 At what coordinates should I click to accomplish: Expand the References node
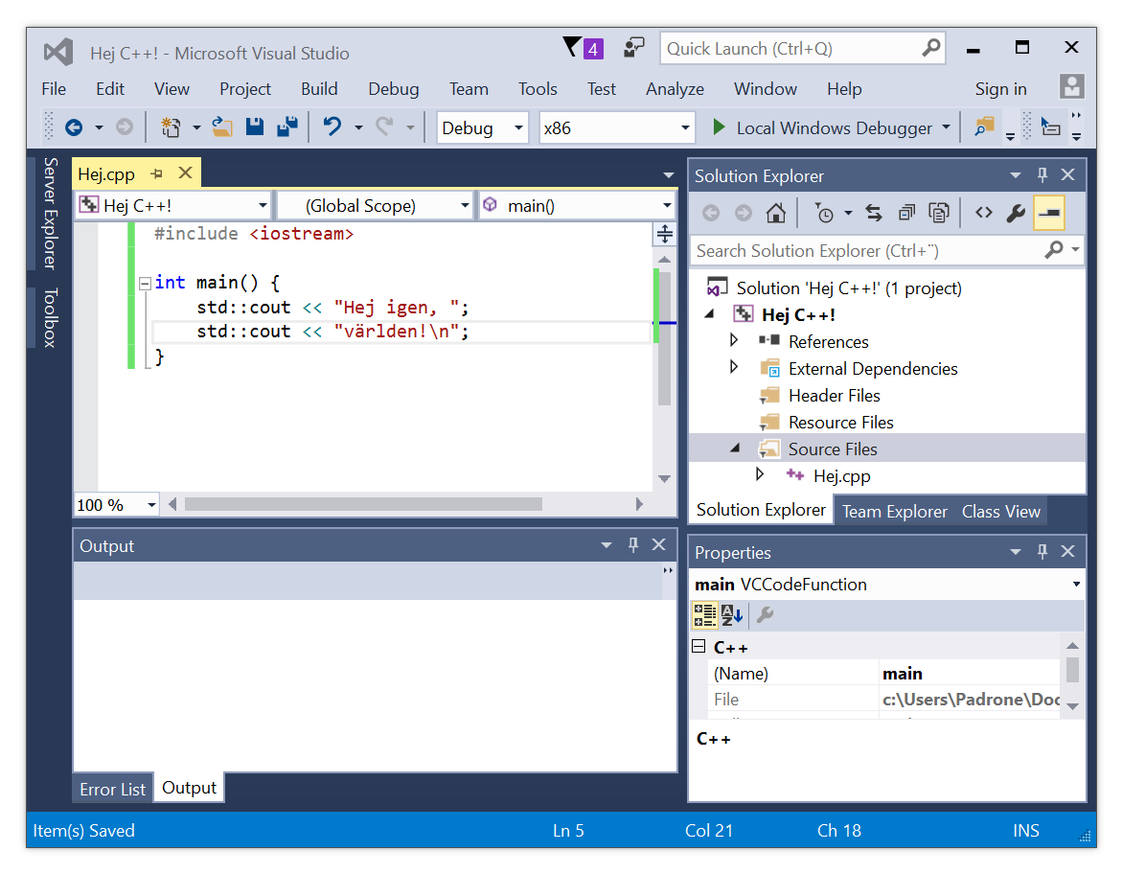pos(734,341)
